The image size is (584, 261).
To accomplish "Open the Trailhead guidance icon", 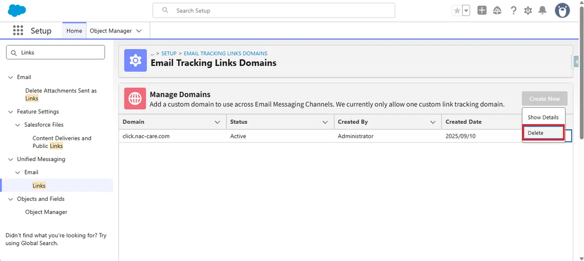I will 497,10.
